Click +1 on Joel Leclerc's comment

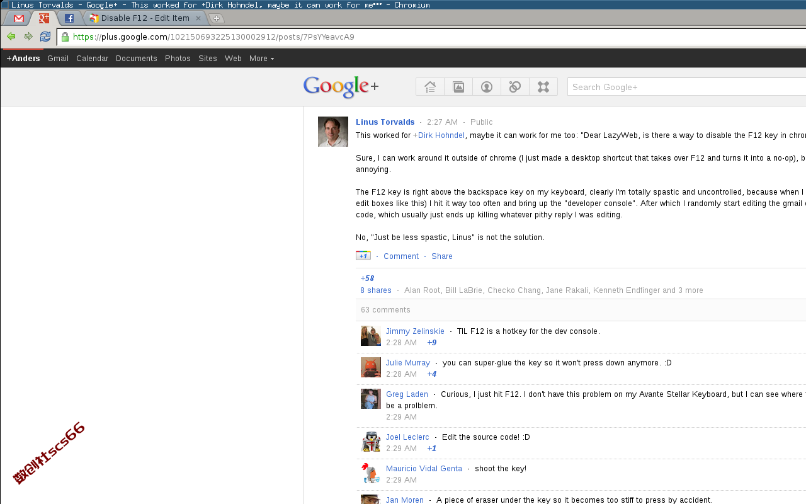(x=432, y=449)
